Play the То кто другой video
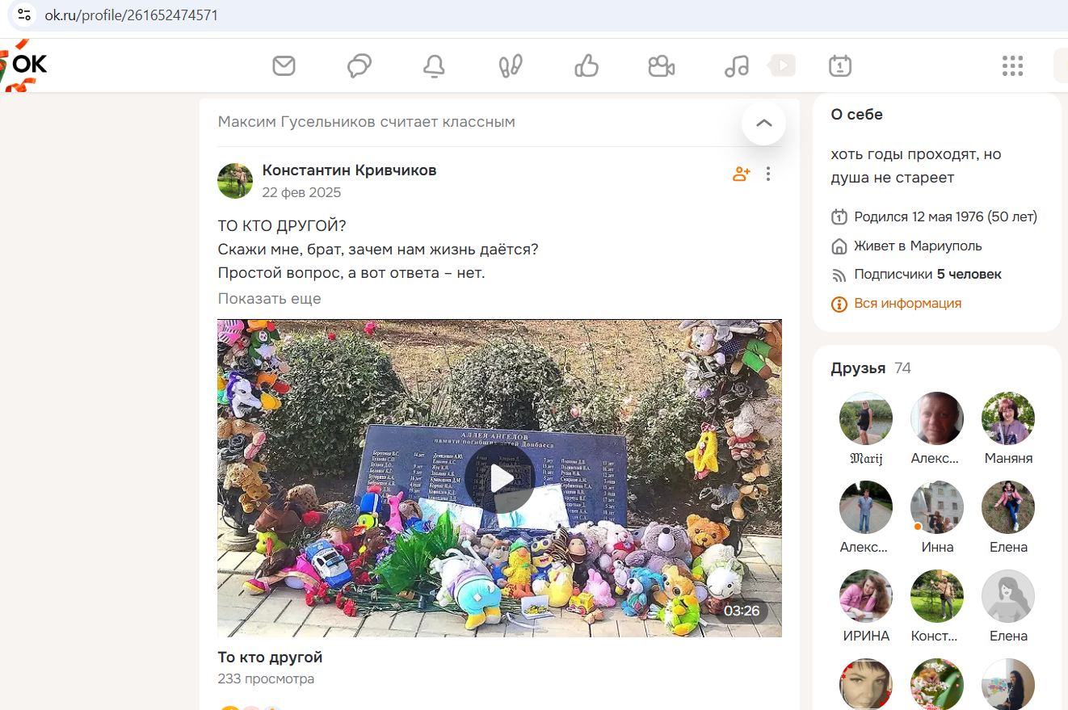The height and width of the screenshot is (710, 1068). pyautogui.click(x=500, y=478)
